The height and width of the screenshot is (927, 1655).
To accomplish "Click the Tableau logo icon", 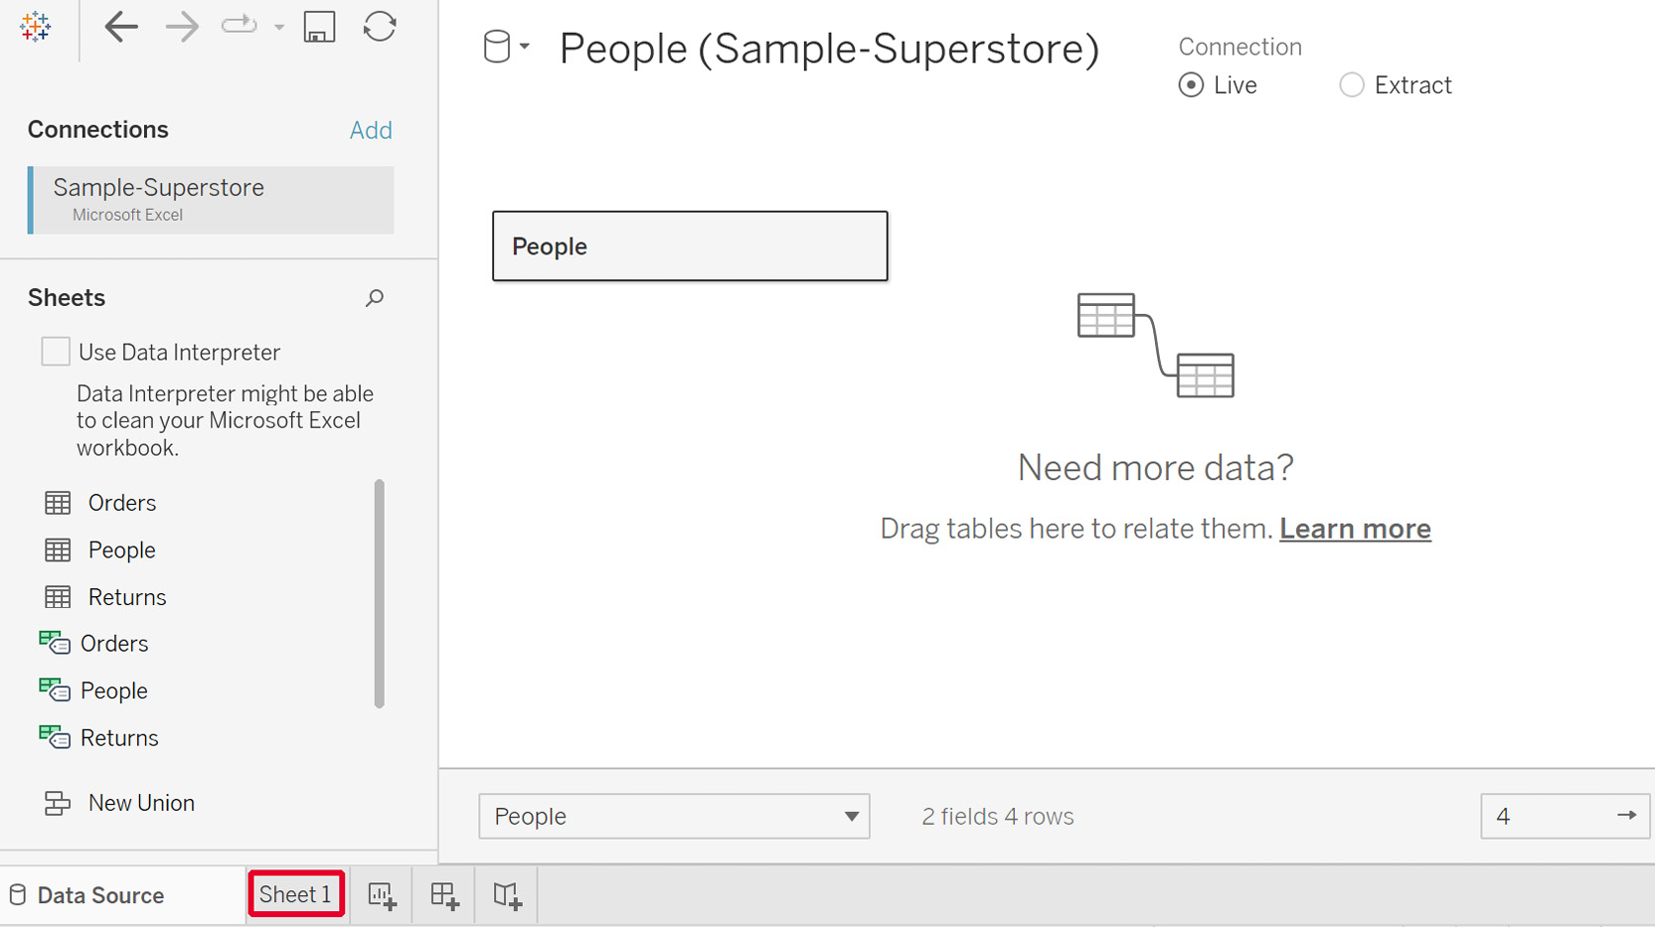I will coord(35,27).
